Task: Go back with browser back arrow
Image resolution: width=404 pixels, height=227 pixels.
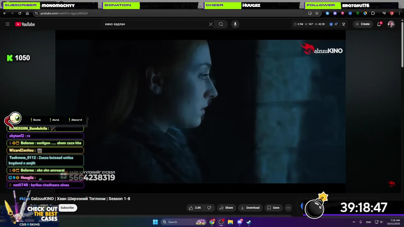Action: (x=5, y=13)
